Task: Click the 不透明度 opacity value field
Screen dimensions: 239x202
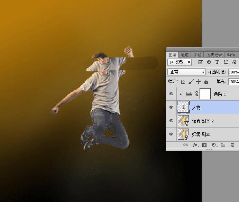Action: 233,72
